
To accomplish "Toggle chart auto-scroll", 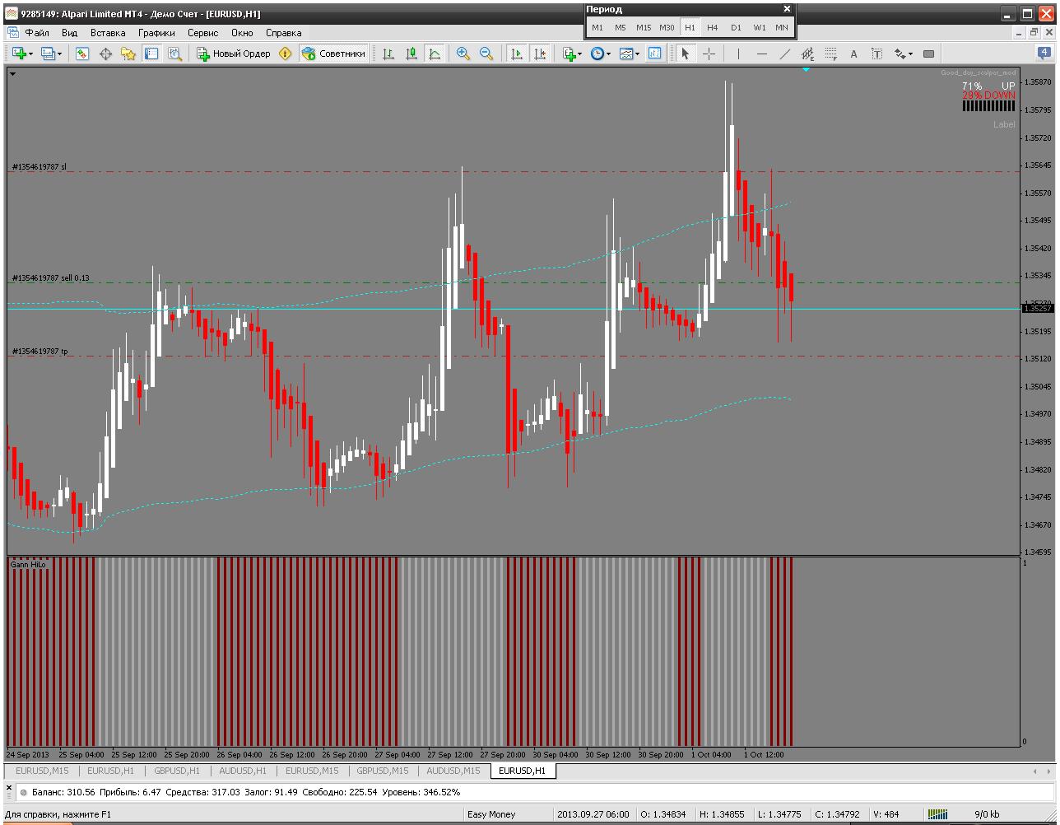I will [517, 54].
